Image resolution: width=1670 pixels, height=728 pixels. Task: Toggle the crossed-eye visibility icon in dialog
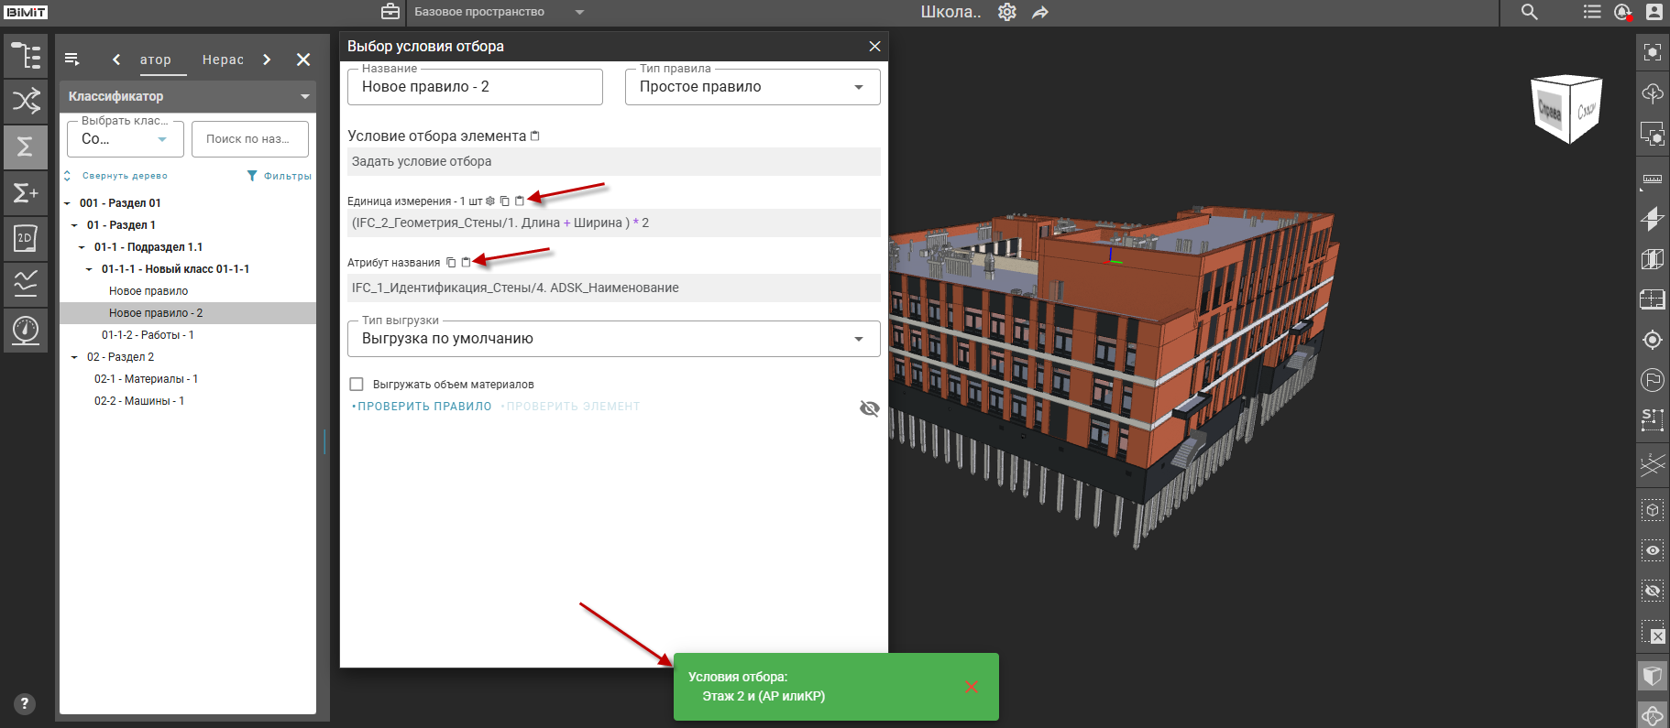point(869,408)
